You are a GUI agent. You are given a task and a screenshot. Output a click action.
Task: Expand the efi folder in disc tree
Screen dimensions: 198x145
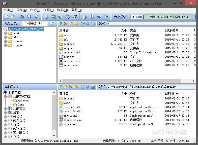(5, 37)
